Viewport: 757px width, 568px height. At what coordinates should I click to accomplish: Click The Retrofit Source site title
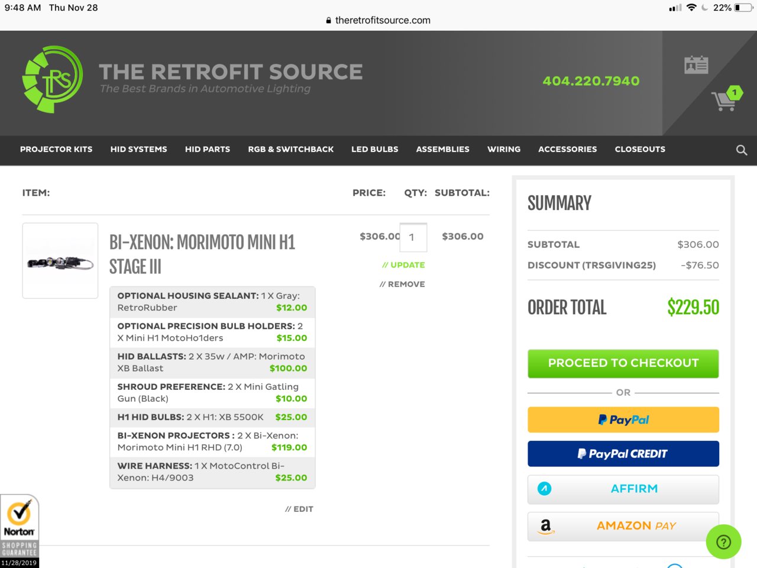[231, 72]
